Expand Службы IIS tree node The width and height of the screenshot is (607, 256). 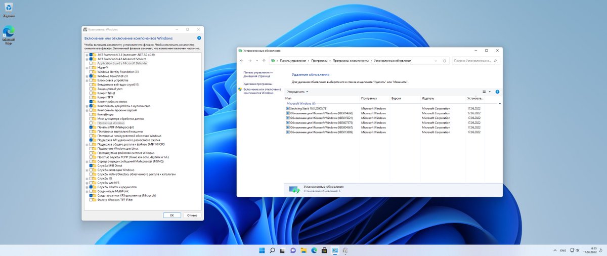click(86, 179)
